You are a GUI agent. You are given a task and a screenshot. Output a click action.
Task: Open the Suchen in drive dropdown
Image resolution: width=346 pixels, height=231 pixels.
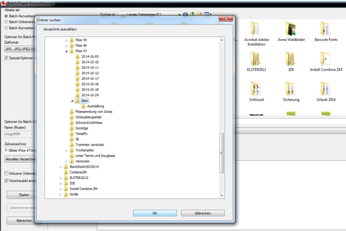(179, 14)
